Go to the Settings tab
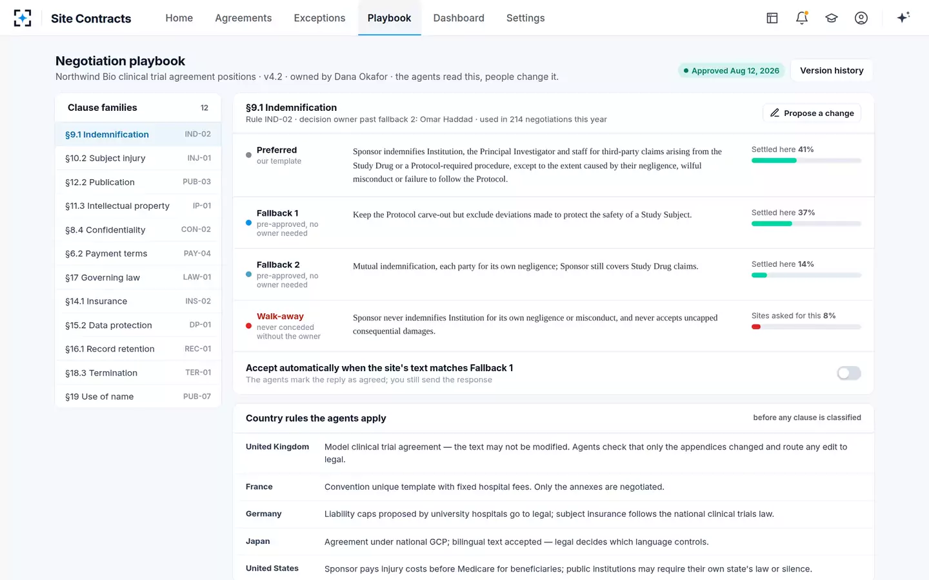The height and width of the screenshot is (580, 929). [525, 18]
